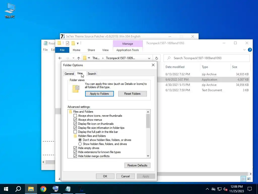The height and width of the screenshot is (194, 258).
Task: Close the Folder Options dialog with X
Action: pyautogui.click(x=153, y=65)
